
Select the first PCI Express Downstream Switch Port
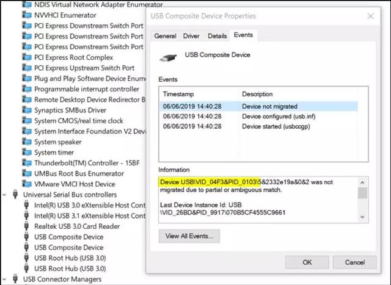click(89, 26)
